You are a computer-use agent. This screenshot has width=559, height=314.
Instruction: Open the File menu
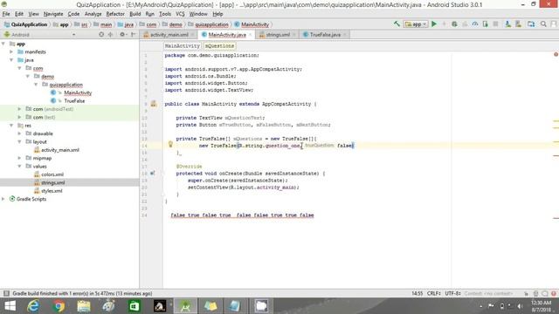point(6,14)
